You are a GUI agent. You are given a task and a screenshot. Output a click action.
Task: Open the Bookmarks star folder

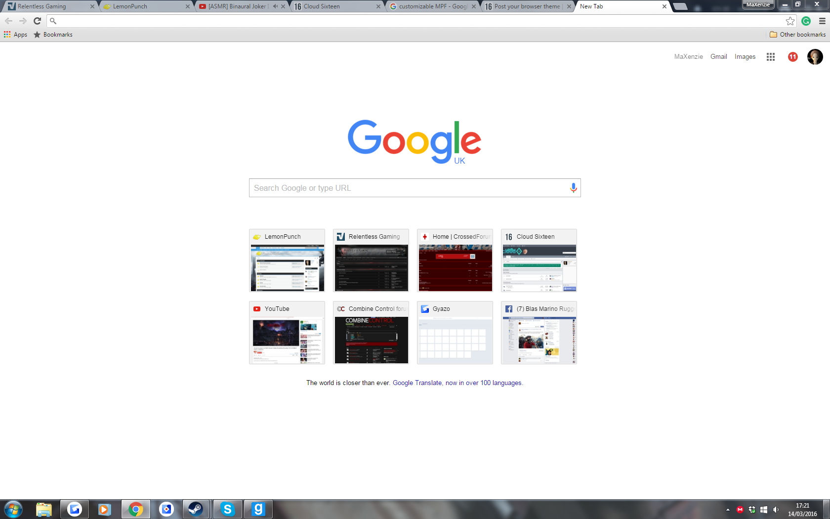pos(53,35)
